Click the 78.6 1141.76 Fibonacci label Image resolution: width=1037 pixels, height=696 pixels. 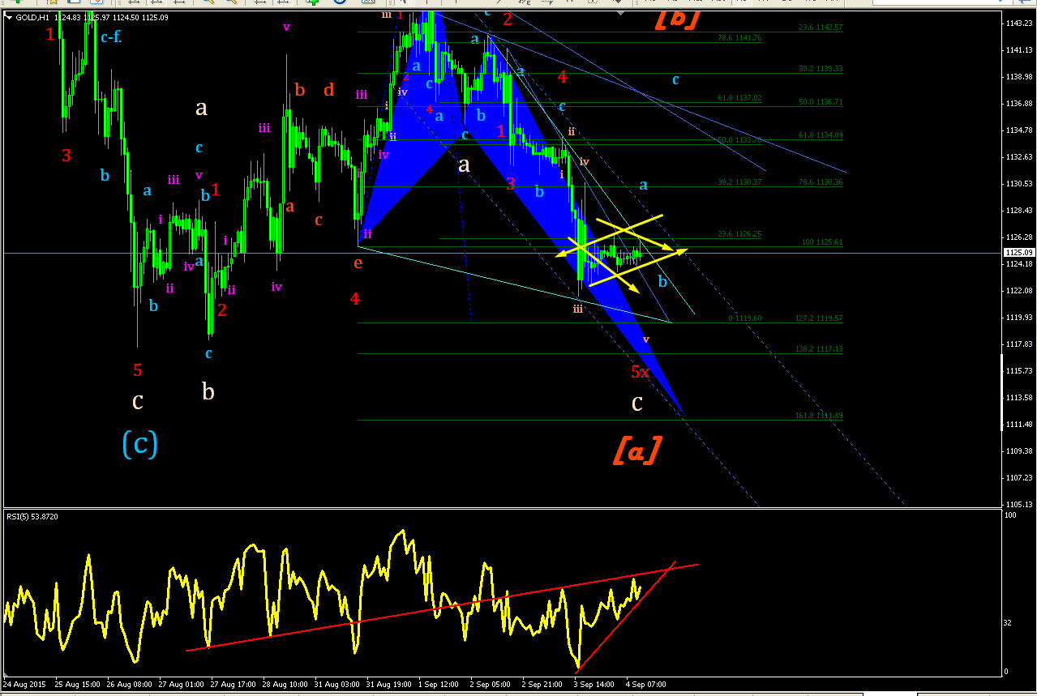point(739,38)
